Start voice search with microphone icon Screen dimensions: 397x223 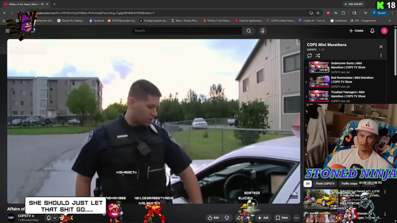pyautogui.click(x=263, y=31)
